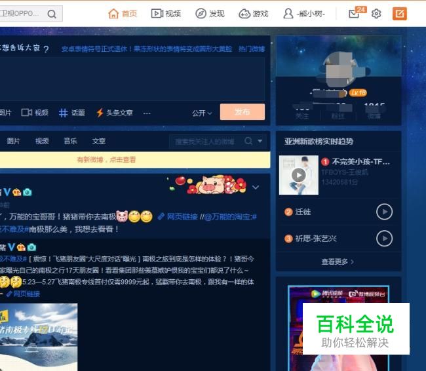Click the search magnifier in top bar
The height and width of the screenshot is (371, 426).
point(52,14)
